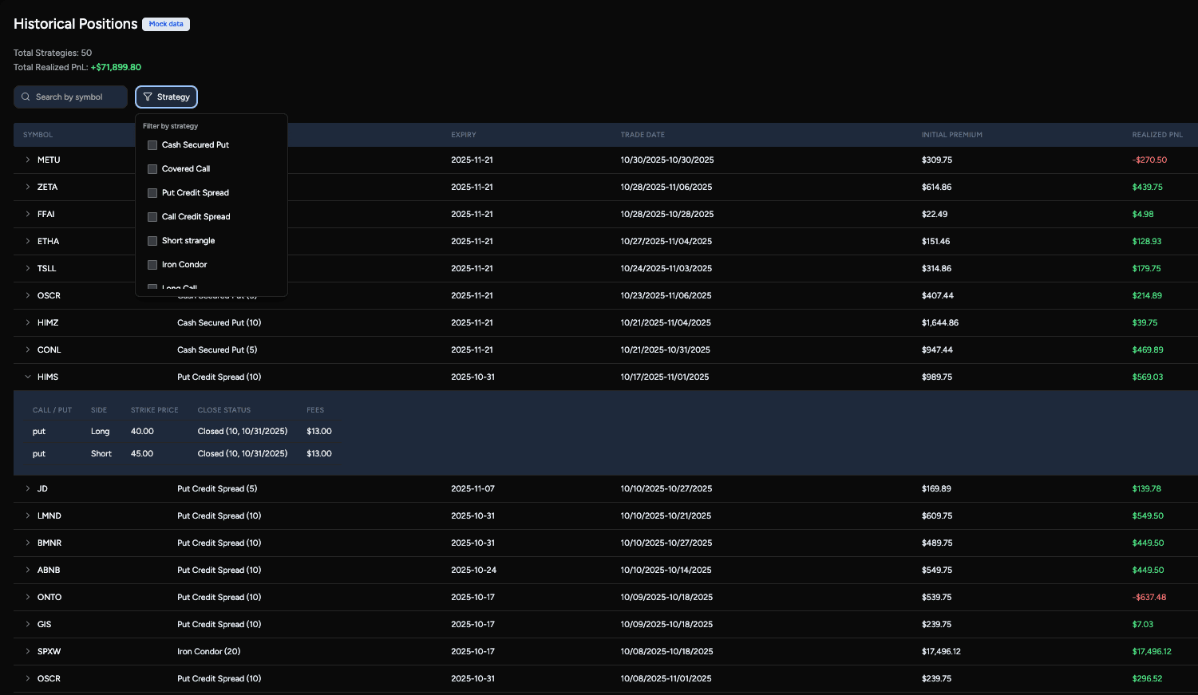Image resolution: width=1198 pixels, height=695 pixels.
Task: Open the Strategy filter button
Action: pyautogui.click(x=166, y=97)
